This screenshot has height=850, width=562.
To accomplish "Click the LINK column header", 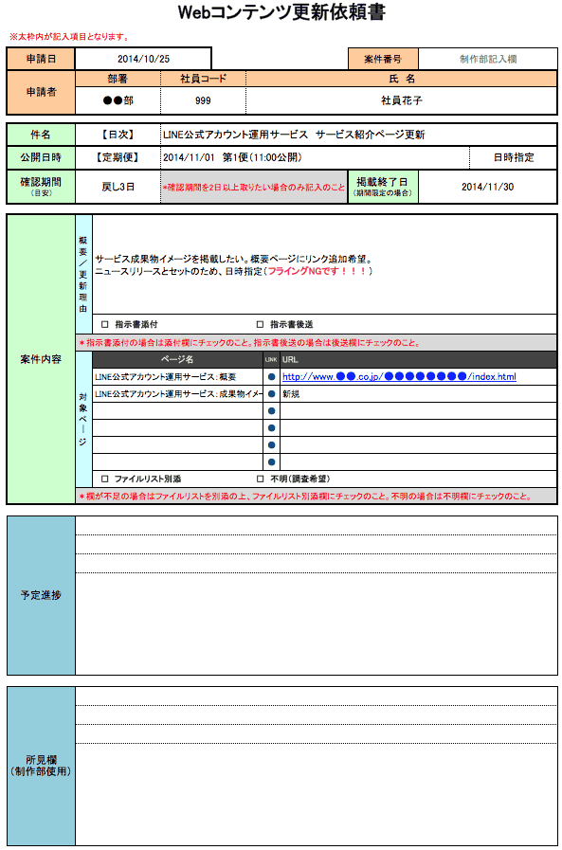I will pyautogui.click(x=271, y=359).
